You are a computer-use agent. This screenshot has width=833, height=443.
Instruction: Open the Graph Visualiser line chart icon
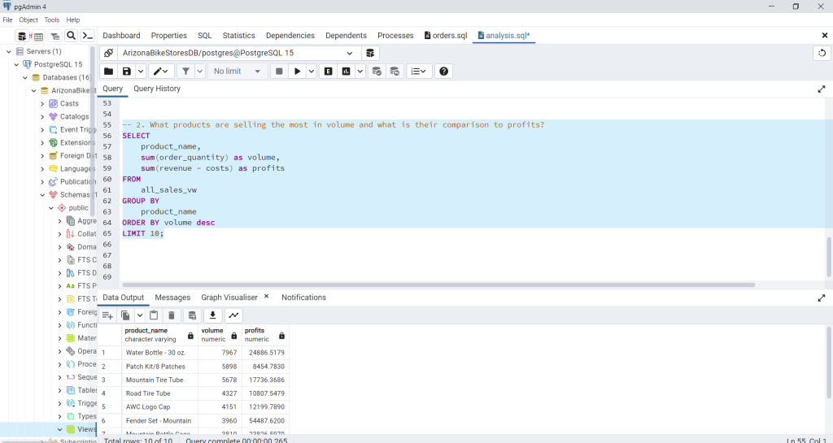tap(233, 315)
